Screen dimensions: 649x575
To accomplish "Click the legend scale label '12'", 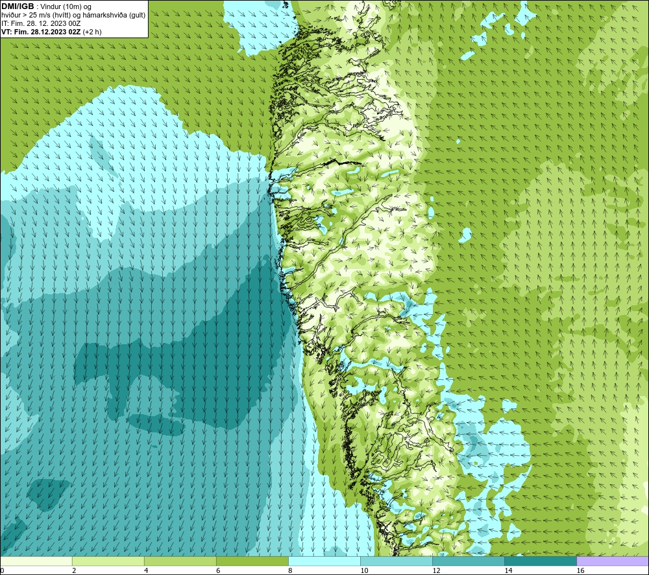I will [x=436, y=570].
